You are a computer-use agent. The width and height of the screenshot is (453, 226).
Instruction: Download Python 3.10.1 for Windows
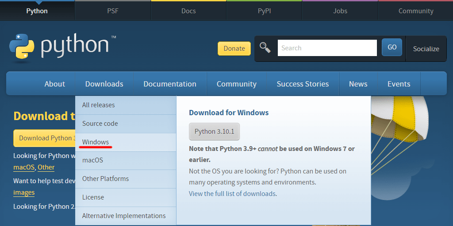pyautogui.click(x=214, y=132)
